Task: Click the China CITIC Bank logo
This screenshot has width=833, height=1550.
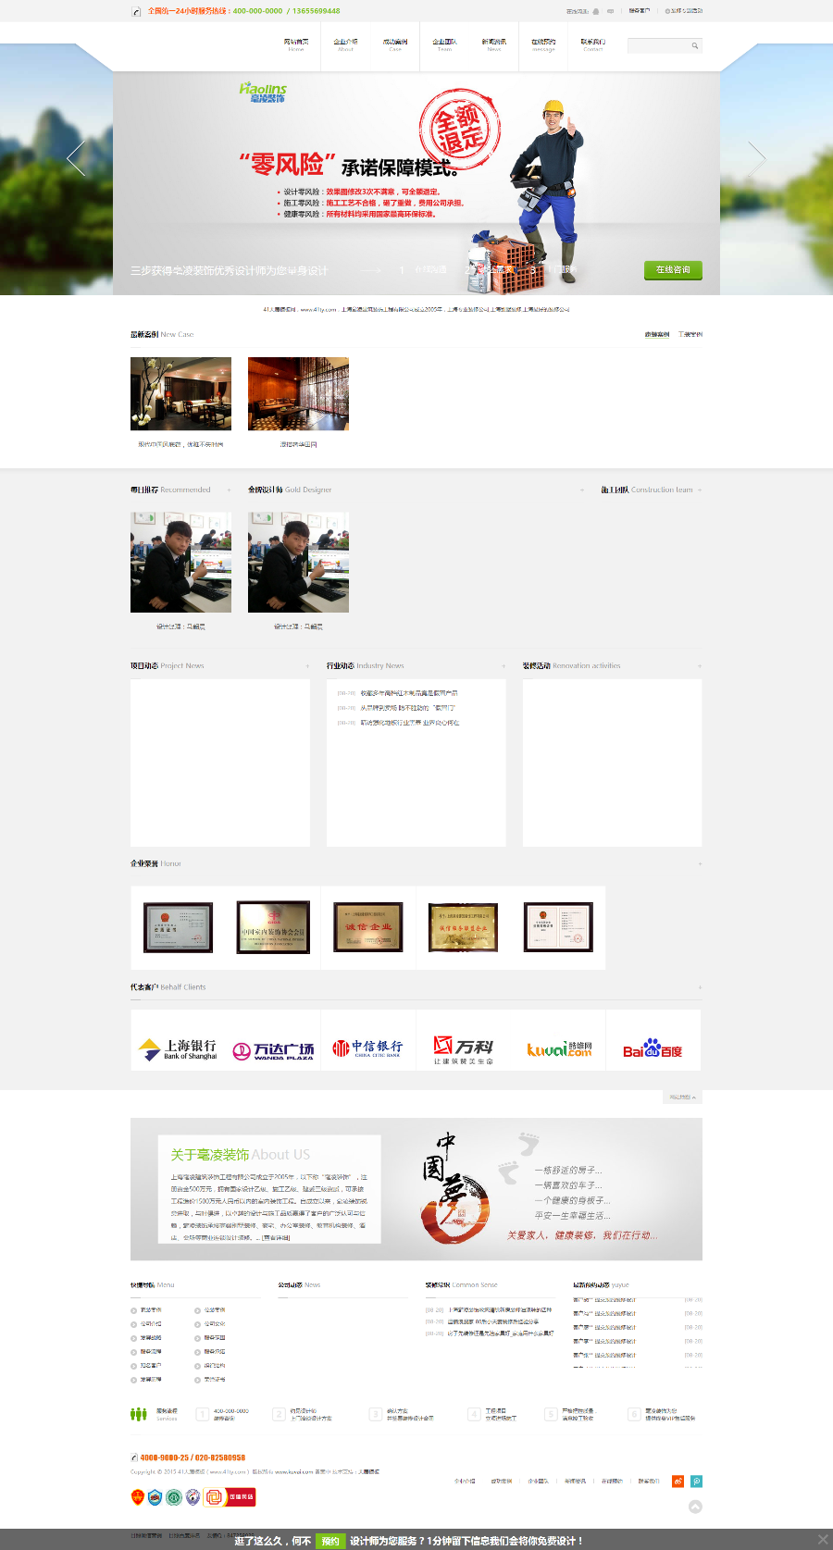Action: [367, 1048]
